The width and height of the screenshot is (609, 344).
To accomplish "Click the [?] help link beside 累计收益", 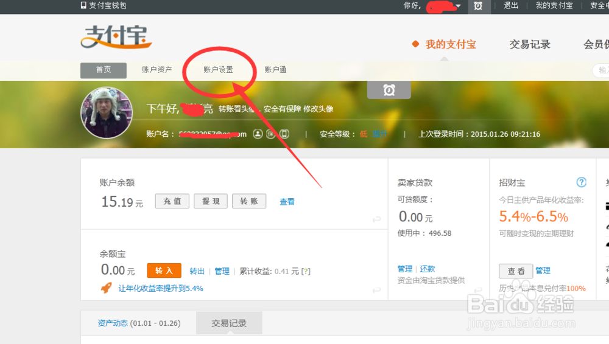I will [306, 271].
